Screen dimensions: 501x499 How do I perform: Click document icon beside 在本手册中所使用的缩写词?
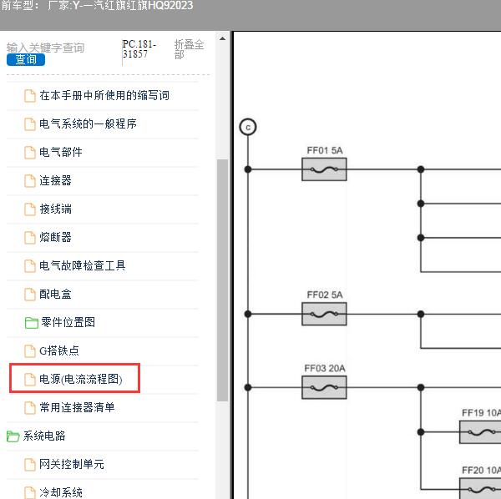30,96
